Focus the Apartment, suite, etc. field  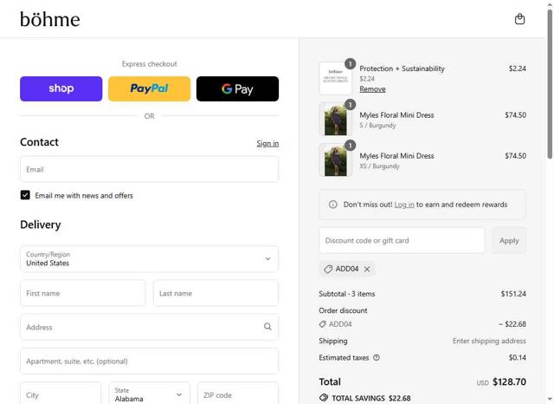click(149, 361)
